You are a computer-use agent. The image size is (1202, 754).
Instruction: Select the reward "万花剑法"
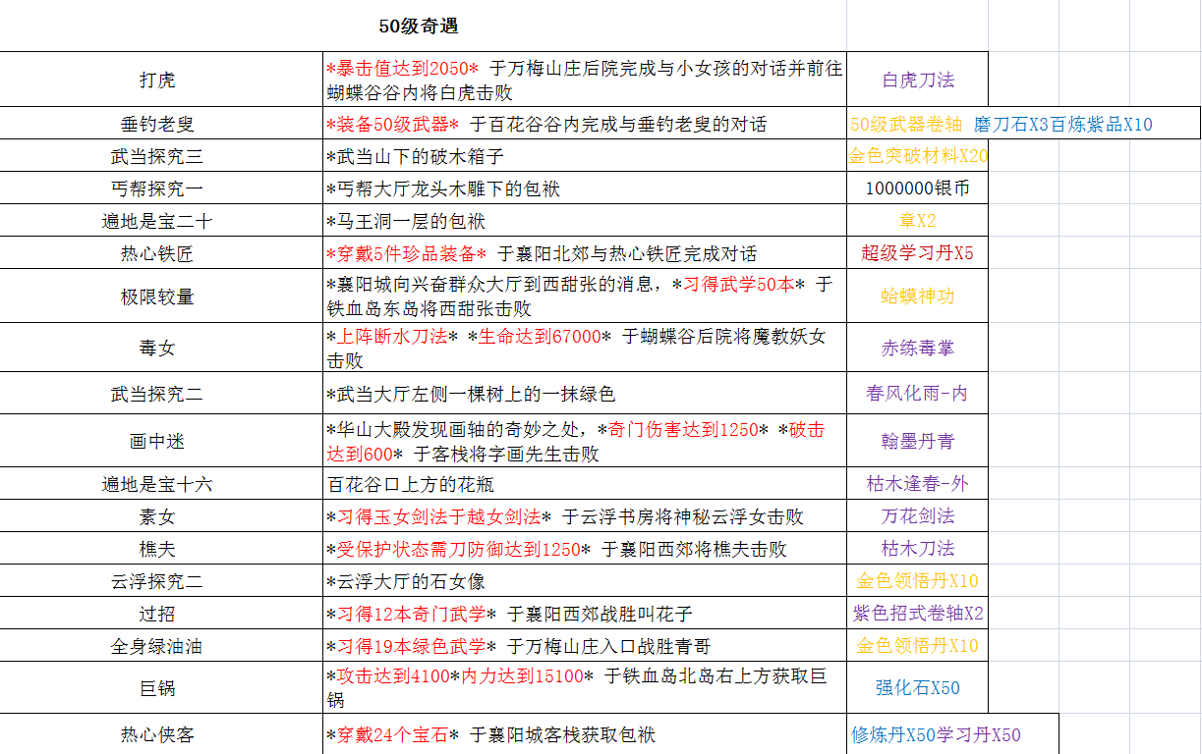(918, 516)
